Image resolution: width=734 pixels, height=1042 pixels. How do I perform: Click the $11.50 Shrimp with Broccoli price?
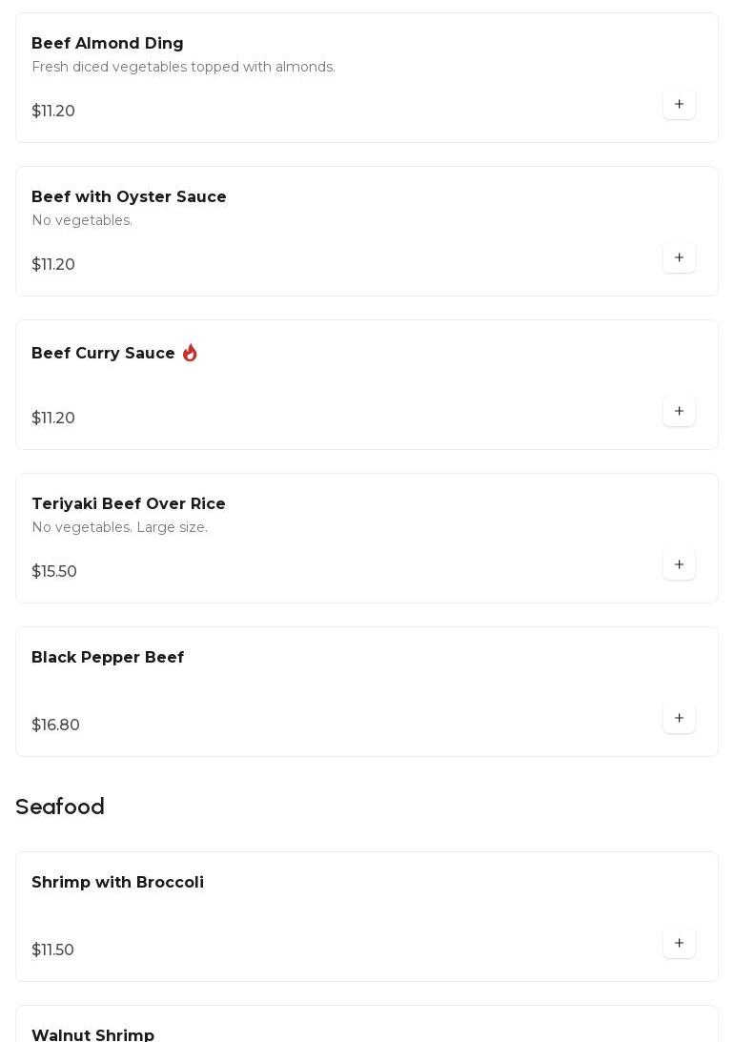coord(53,950)
